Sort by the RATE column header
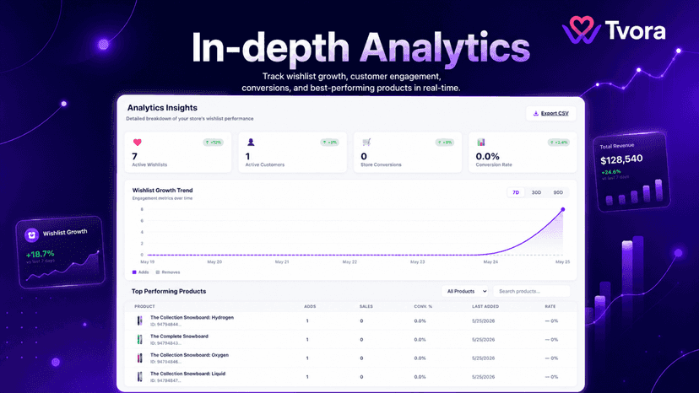The width and height of the screenshot is (699, 393). coord(550,307)
